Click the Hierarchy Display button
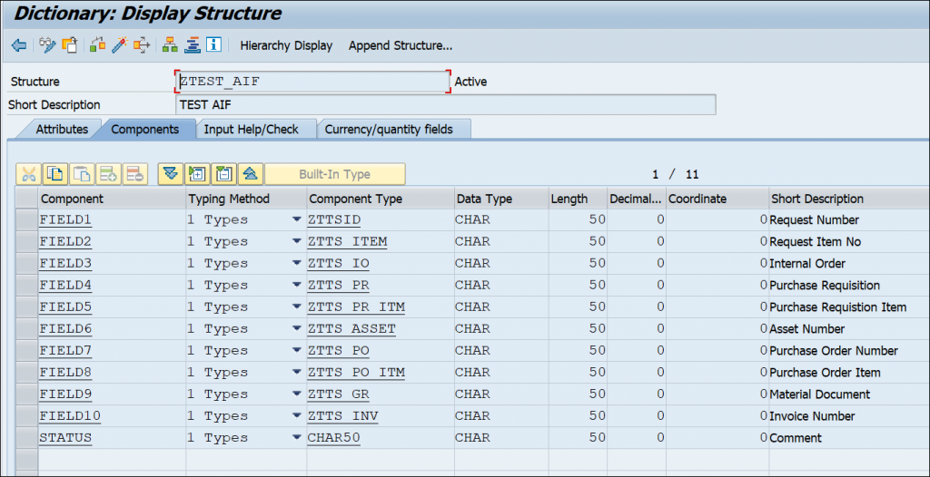 coord(286,45)
